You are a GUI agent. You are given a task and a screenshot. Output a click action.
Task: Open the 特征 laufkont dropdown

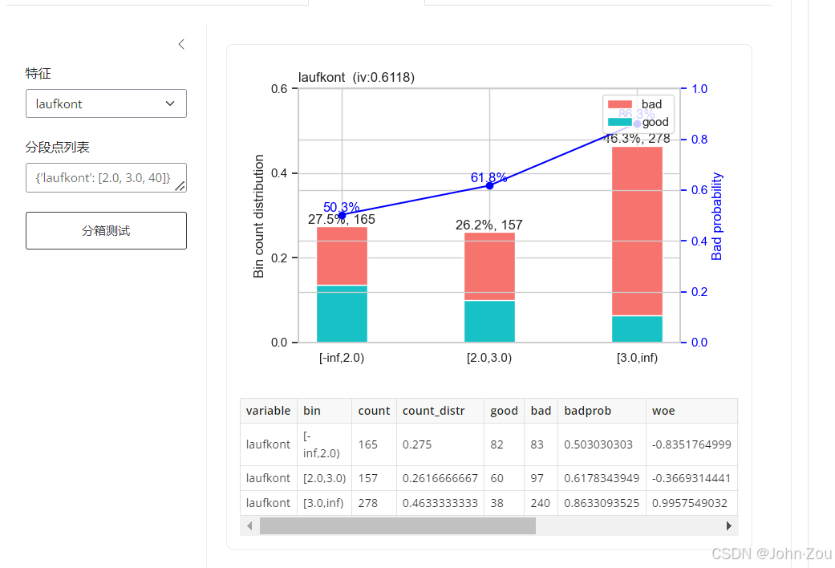(106, 103)
